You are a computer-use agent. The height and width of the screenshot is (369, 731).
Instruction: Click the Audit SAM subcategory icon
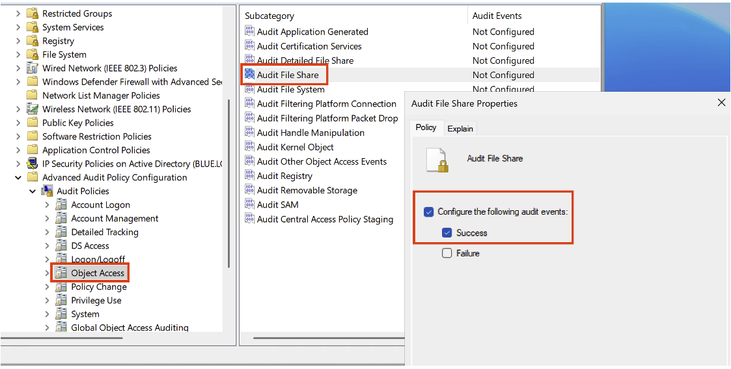(250, 204)
